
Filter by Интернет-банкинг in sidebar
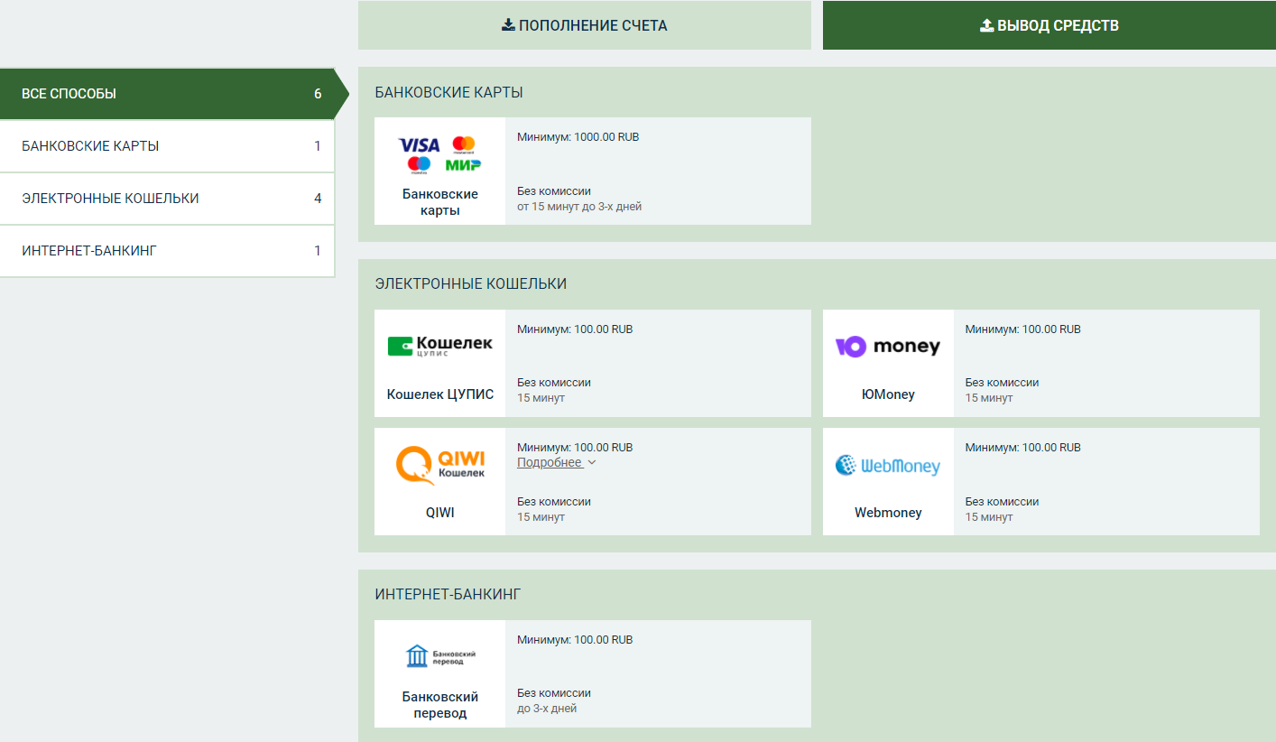coord(167,251)
